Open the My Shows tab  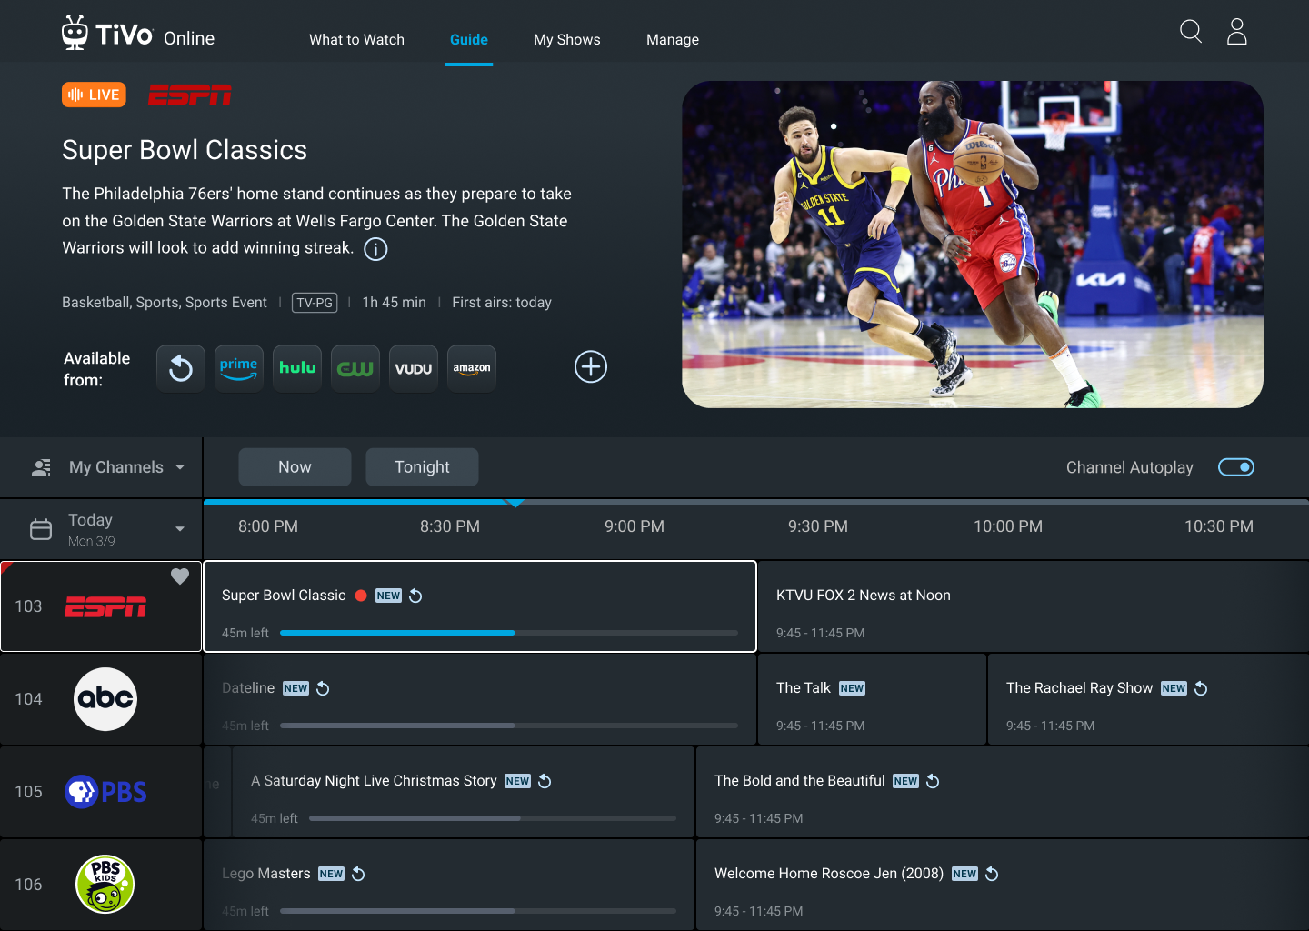567,40
